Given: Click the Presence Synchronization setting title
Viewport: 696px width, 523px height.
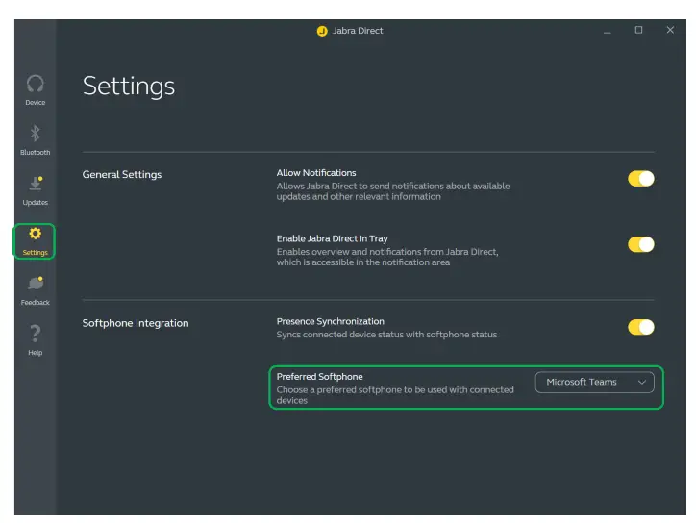Looking at the screenshot, I should (x=330, y=321).
